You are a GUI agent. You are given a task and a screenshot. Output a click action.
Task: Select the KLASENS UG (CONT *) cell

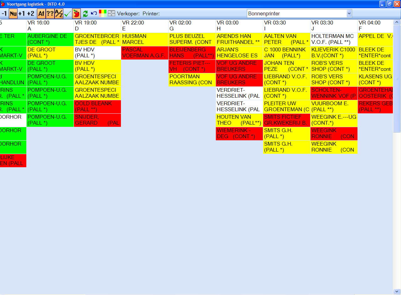375,80
